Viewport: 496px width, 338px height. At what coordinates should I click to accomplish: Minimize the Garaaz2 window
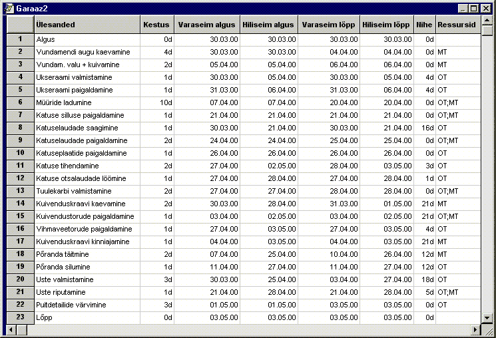(x=463, y=9)
